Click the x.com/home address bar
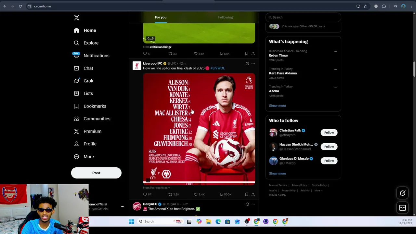Screen dimensions: 416x234 192,6
